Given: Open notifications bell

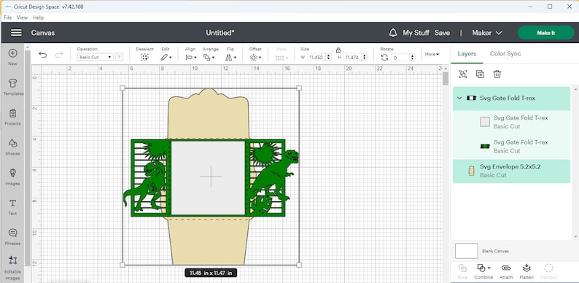Looking at the screenshot, I should tap(393, 33).
